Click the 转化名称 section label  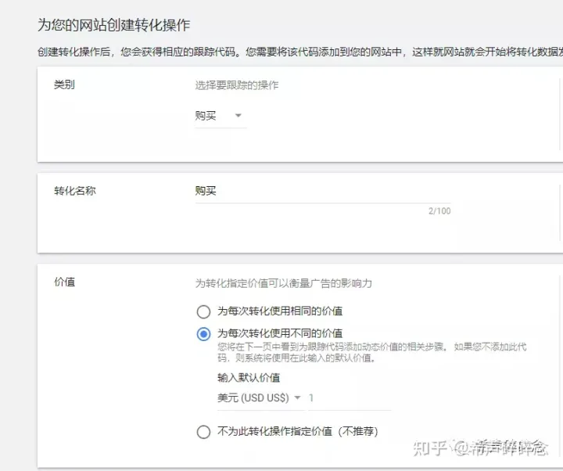[x=75, y=191]
